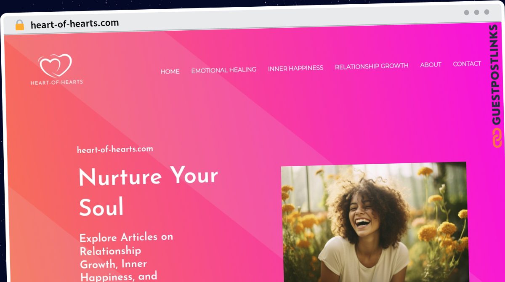Click the double-heart logo icon

55,65
